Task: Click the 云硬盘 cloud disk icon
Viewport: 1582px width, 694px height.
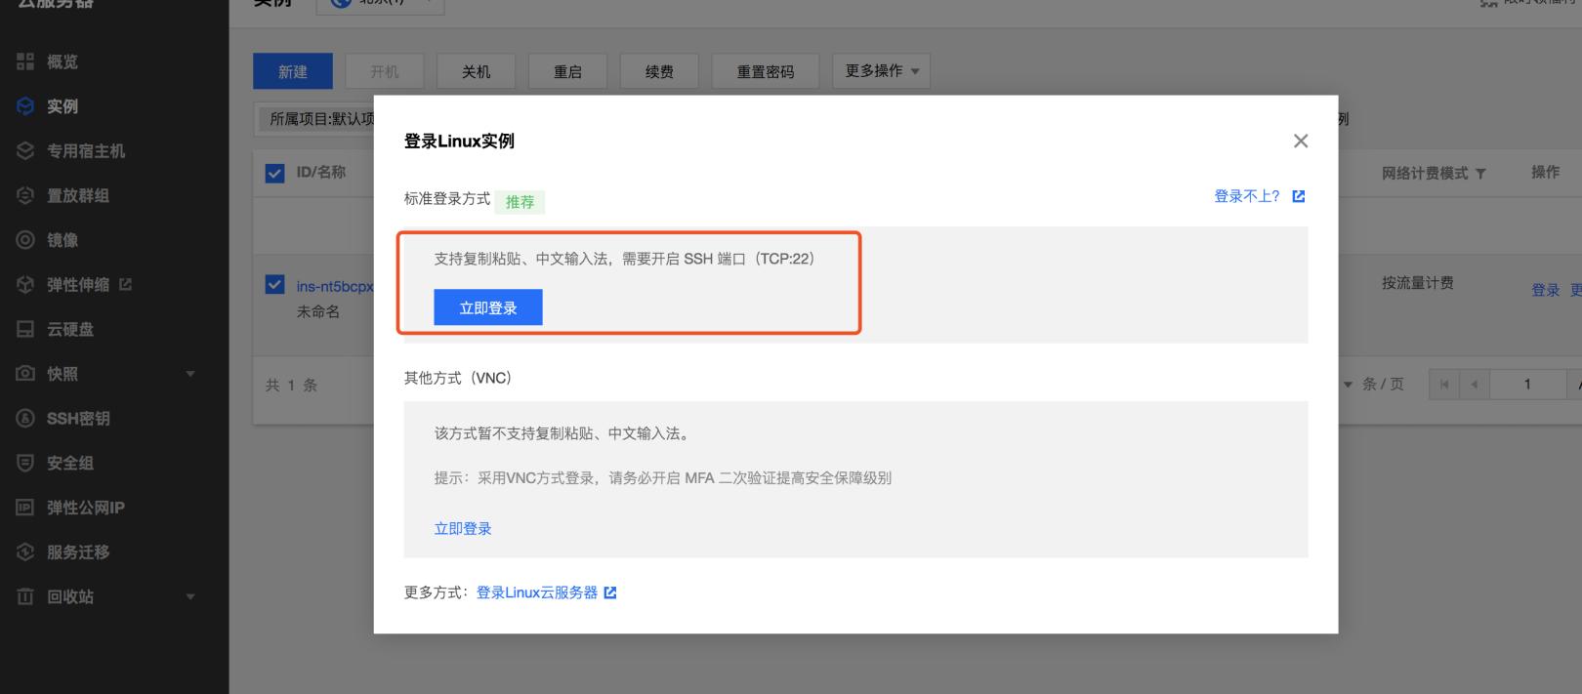Action: tap(25, 329)
